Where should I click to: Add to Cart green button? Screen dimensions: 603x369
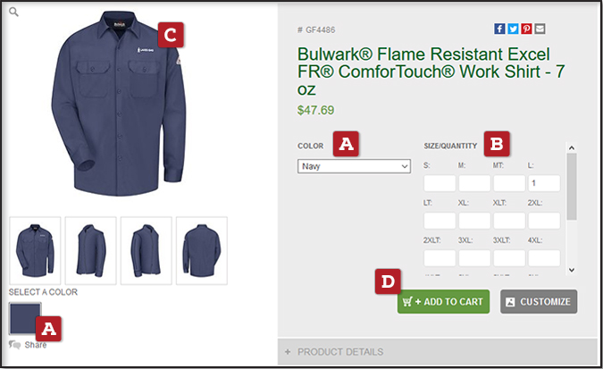tap(443, 302)
